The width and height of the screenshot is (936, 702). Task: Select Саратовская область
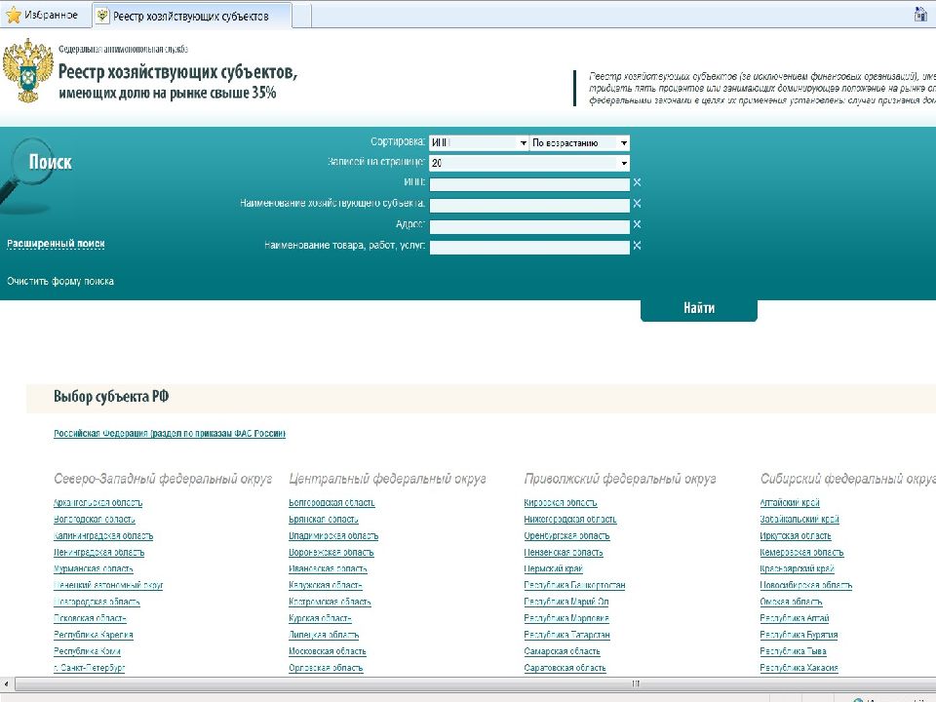pos(565,668)
